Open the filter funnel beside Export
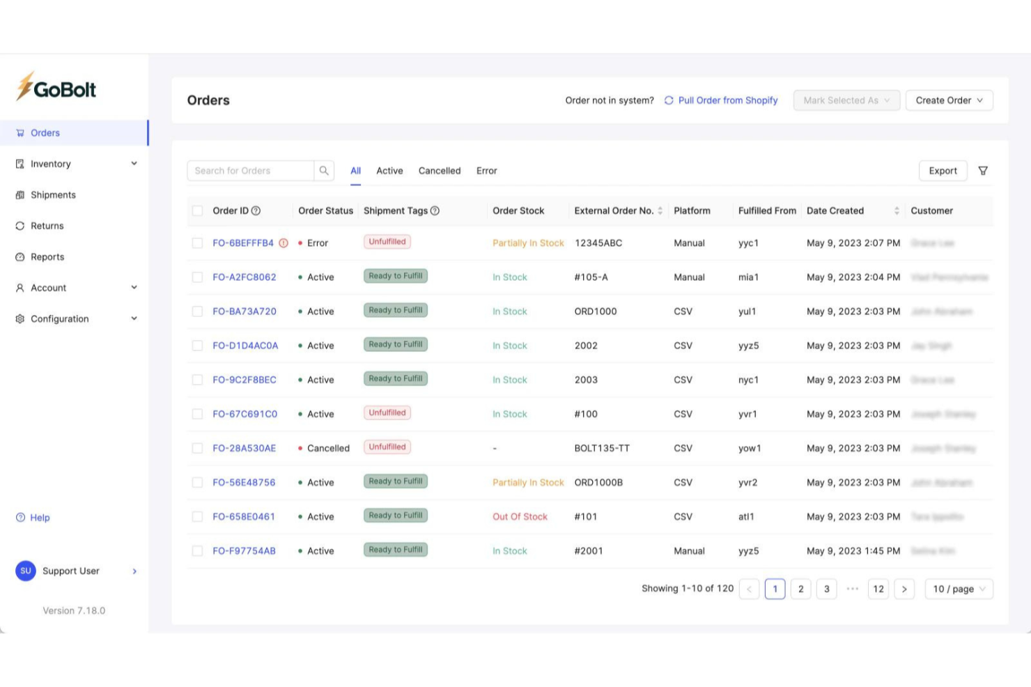This screenshot has width=1031, height=687. pyautogui.click(x=983, y=170)
